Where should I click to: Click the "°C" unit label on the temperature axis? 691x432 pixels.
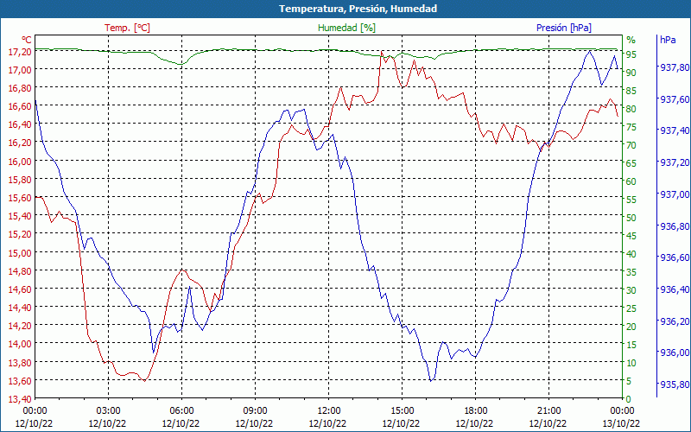[27, 40]
